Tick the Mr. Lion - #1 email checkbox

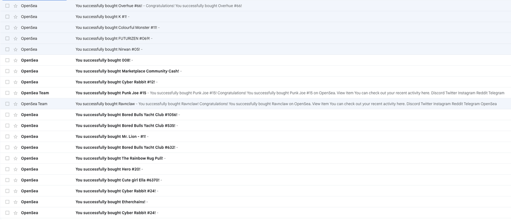[x=7, y=137]
